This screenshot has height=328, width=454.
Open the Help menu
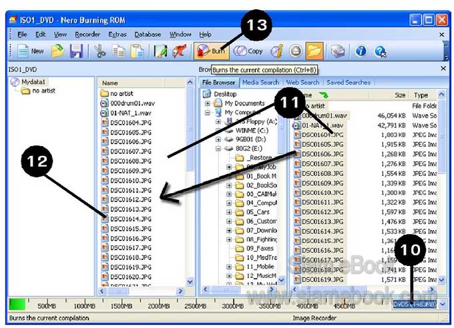coord(205,35)
